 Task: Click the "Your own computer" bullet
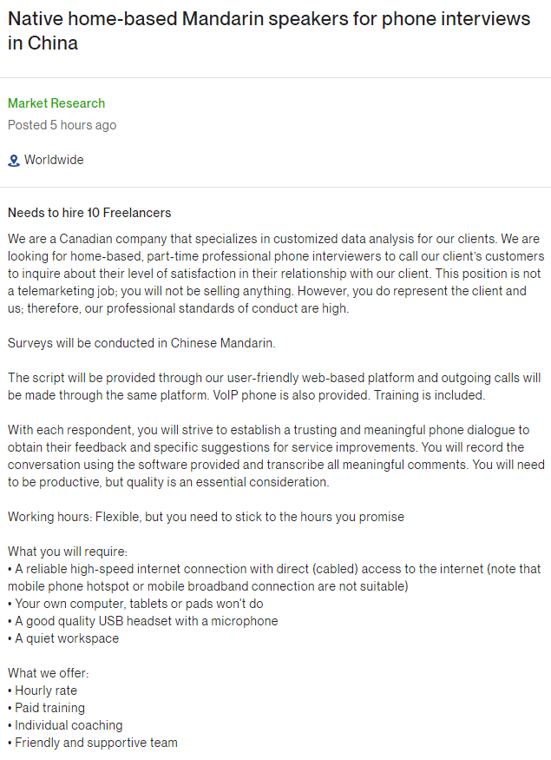[139, 604]
